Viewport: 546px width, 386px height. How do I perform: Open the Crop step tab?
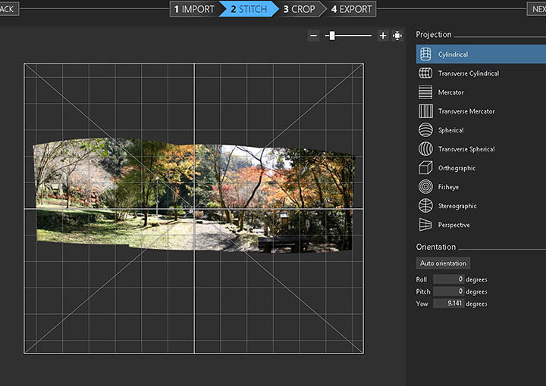[x=299, y=9]
